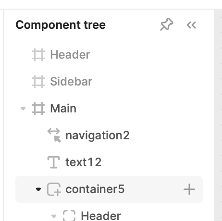This screenshot has height=221, width=222.
Task: Select the top-level Header frame
Action: [70, 55]
